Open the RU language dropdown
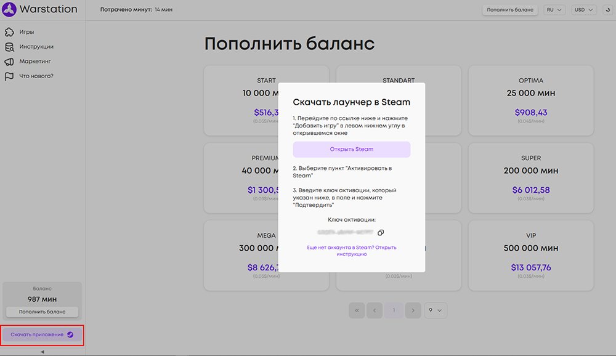This screenshot has height=356, width=616. (553, 9)
